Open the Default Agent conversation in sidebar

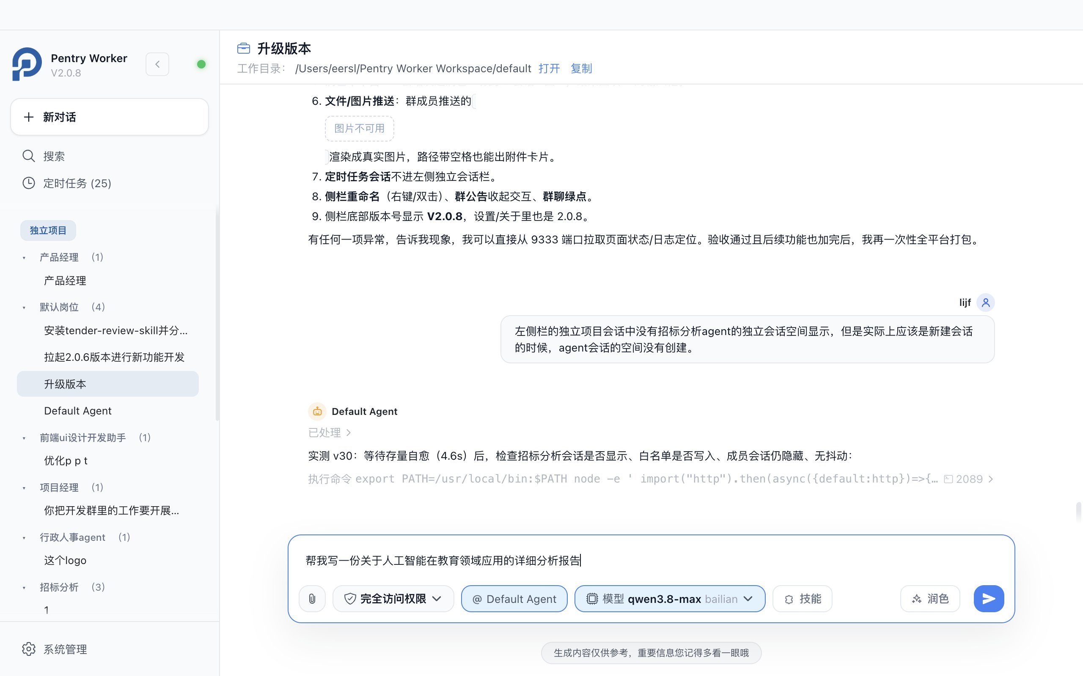pyautogui.click(x=108, y=411)
